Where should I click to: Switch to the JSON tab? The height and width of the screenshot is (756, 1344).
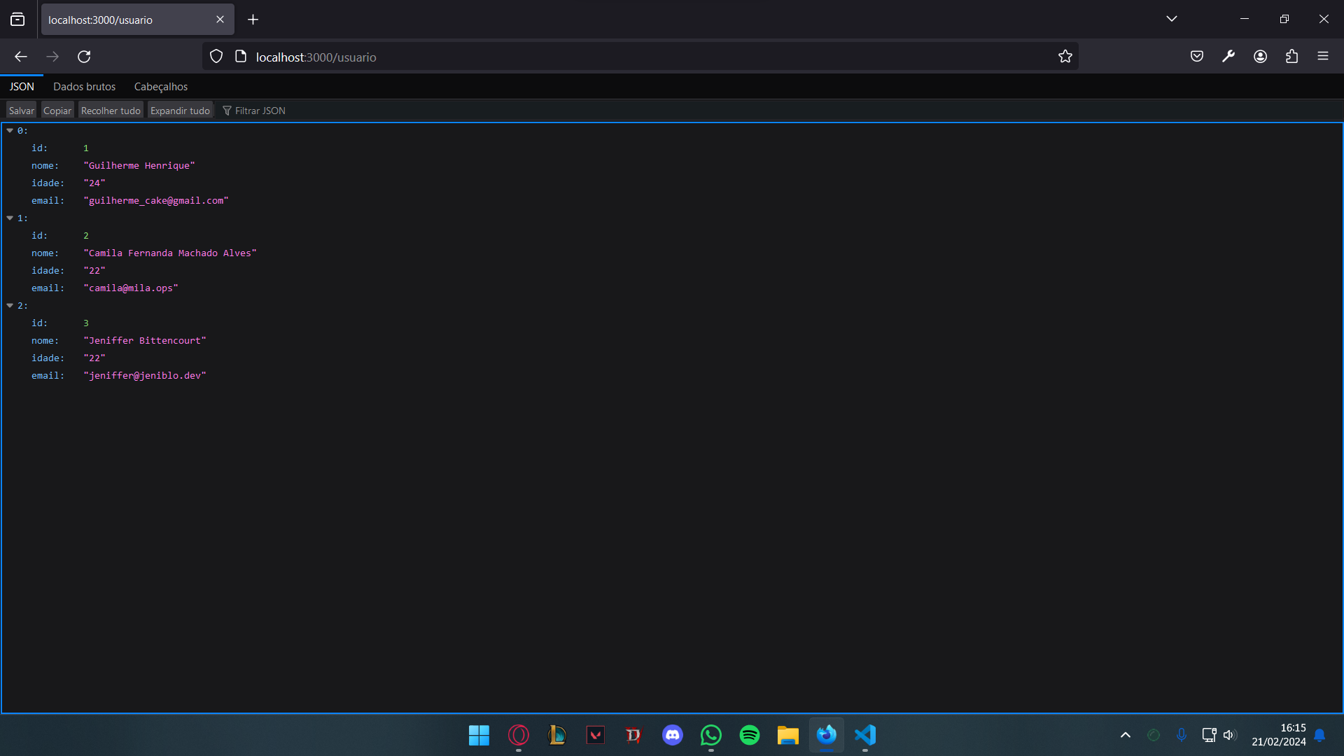pyautogui.click(x=22, y=87)
